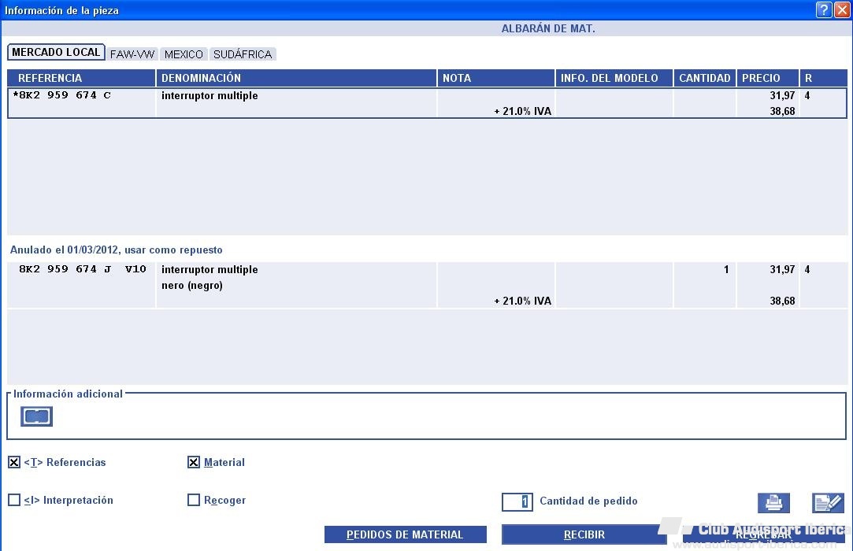Screen dimensions: 853x551
Task: Close the Información de la pieza window
Action: pos(841,9)
